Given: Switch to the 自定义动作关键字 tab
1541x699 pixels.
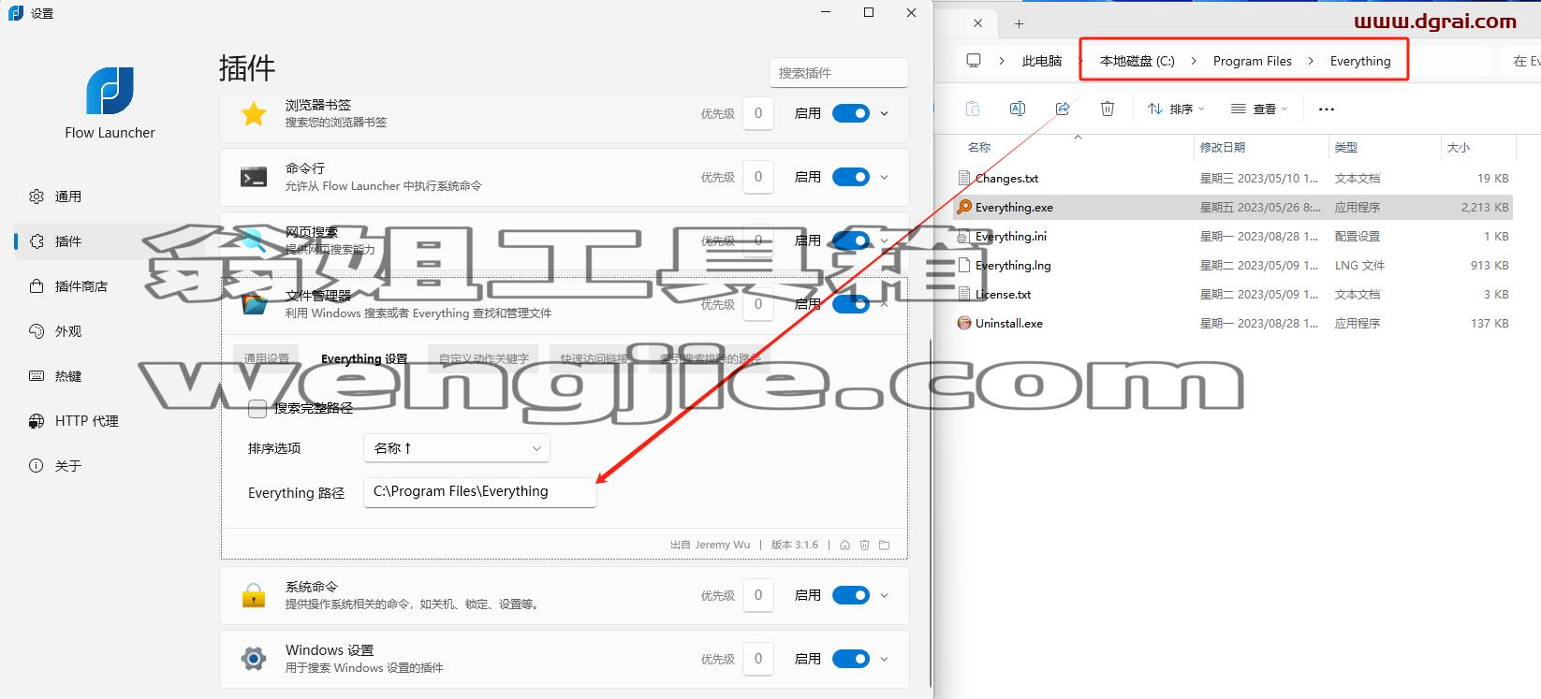Looking at the screenshot, I should pyautogui.click(x=484, y=358).
